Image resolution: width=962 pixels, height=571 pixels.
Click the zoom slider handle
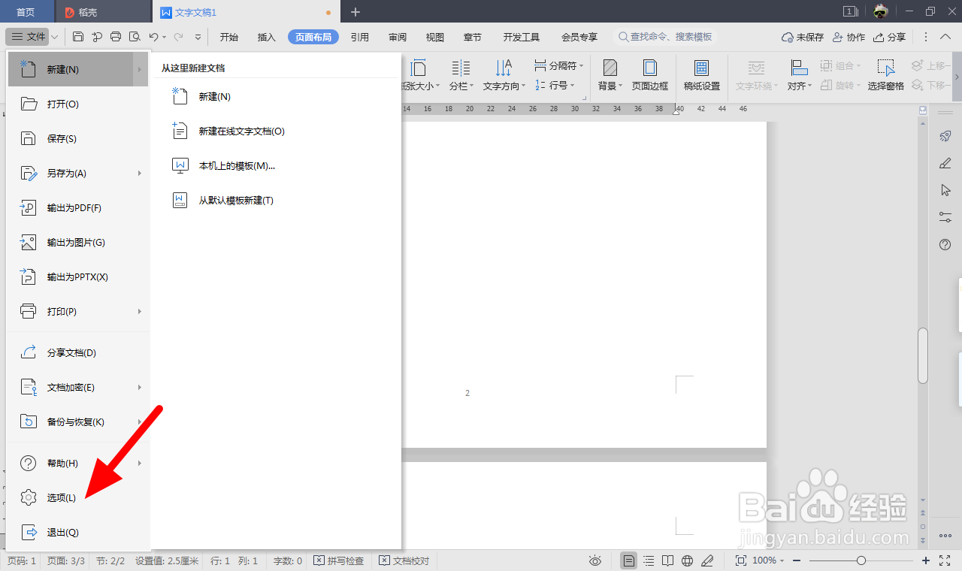[x=861, y=560]
